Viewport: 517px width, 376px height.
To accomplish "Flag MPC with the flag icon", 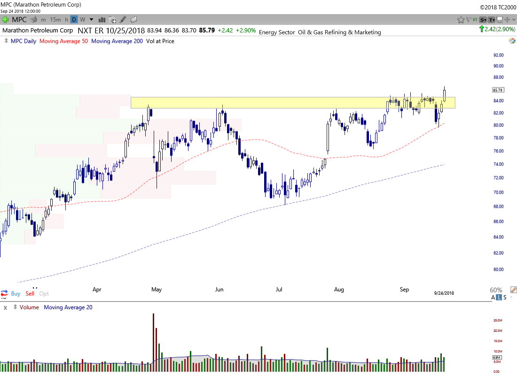I will [469, 20].
